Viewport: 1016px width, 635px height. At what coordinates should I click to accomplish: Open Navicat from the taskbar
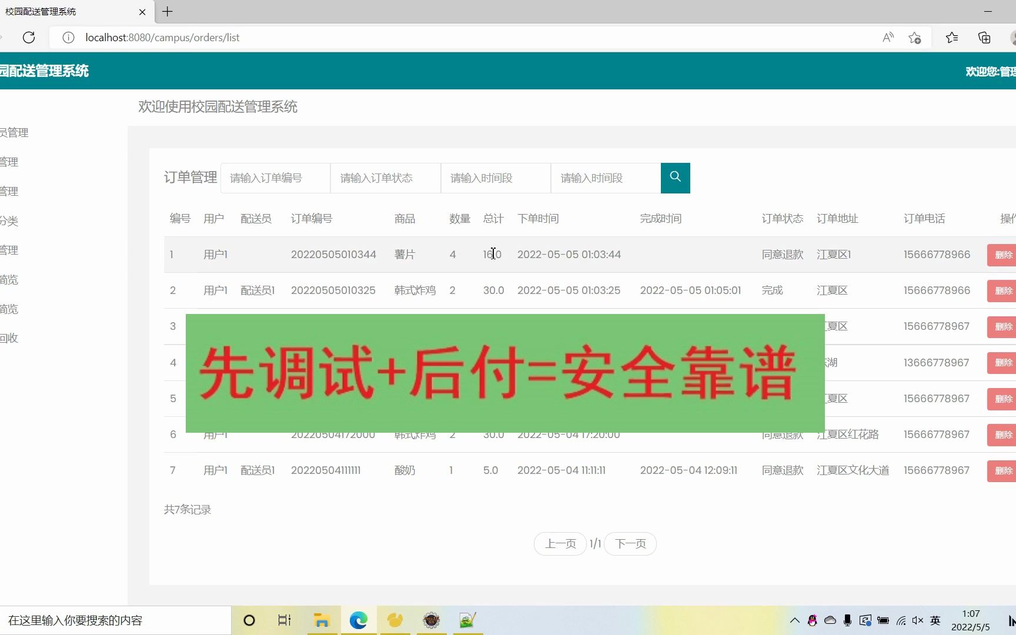coord(395,620)
